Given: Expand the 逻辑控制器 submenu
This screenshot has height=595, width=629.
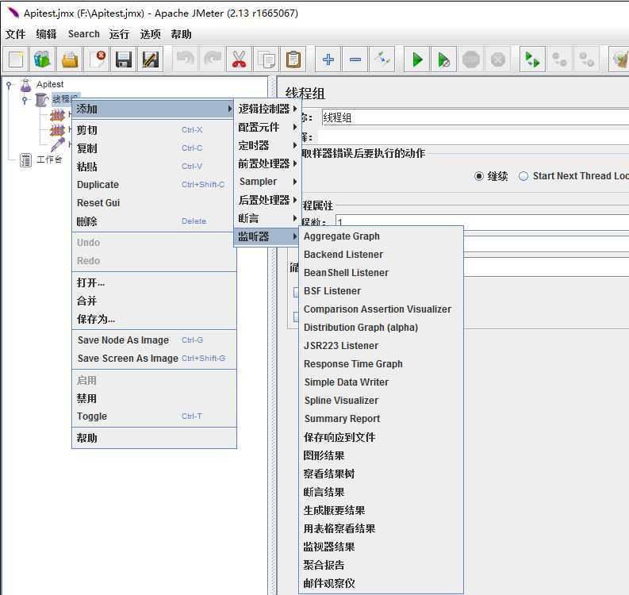Looking at the screenshot, I should (267, 109).
